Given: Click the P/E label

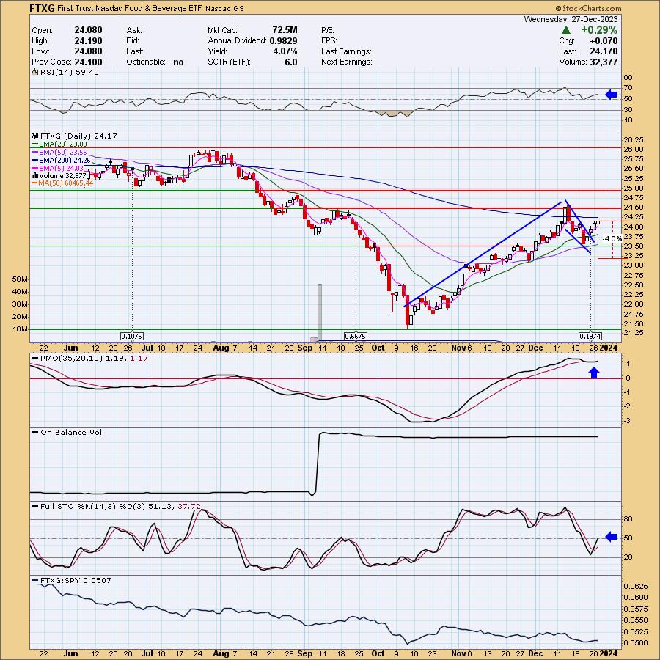Looking at the screenshot, I should click(x=328, y=30).
